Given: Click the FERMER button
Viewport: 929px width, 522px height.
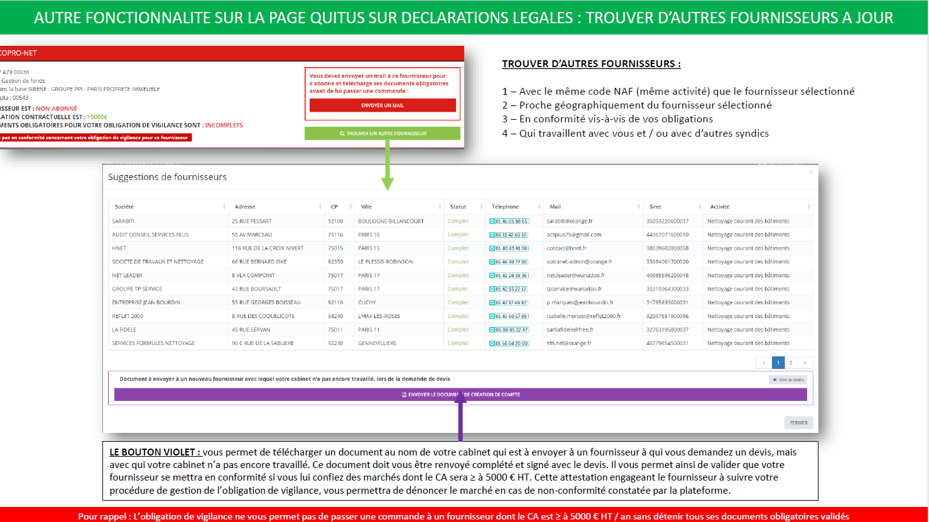Looking at the screenshot, I should tap(799, 423).
